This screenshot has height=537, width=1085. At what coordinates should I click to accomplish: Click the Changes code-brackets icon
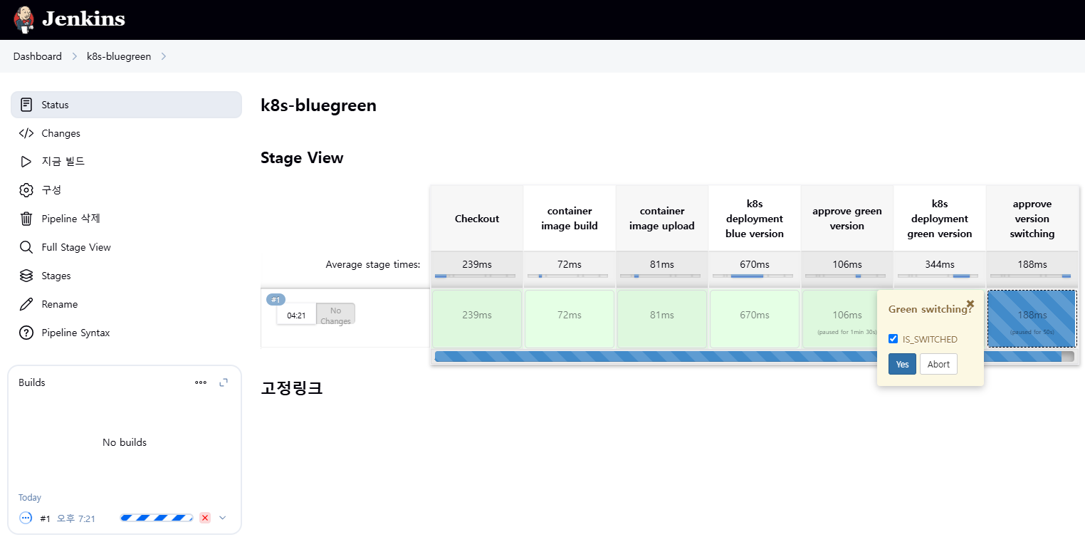click(26, 133)
